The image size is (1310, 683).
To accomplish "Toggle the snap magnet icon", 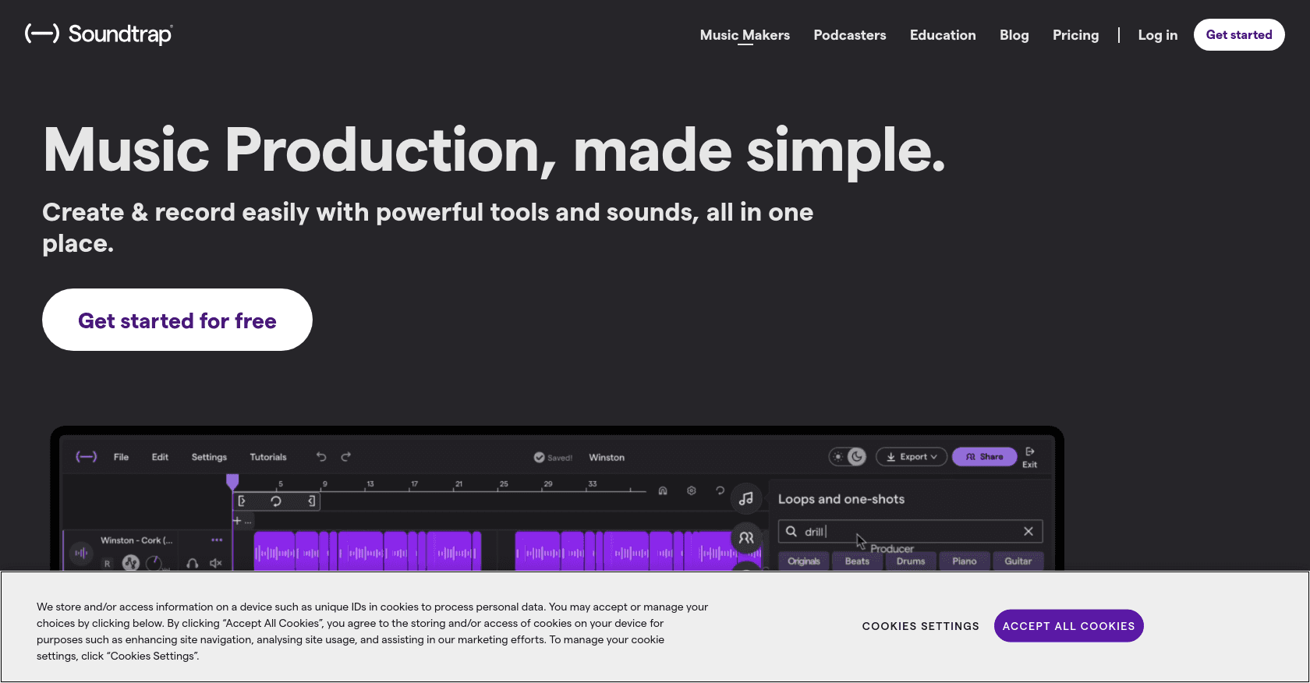I will tap(663, 491).
